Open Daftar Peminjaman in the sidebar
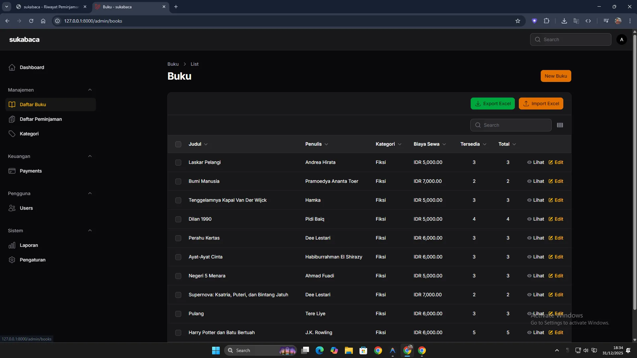Screen dimensions: 637x358 [x=40, y=119]
